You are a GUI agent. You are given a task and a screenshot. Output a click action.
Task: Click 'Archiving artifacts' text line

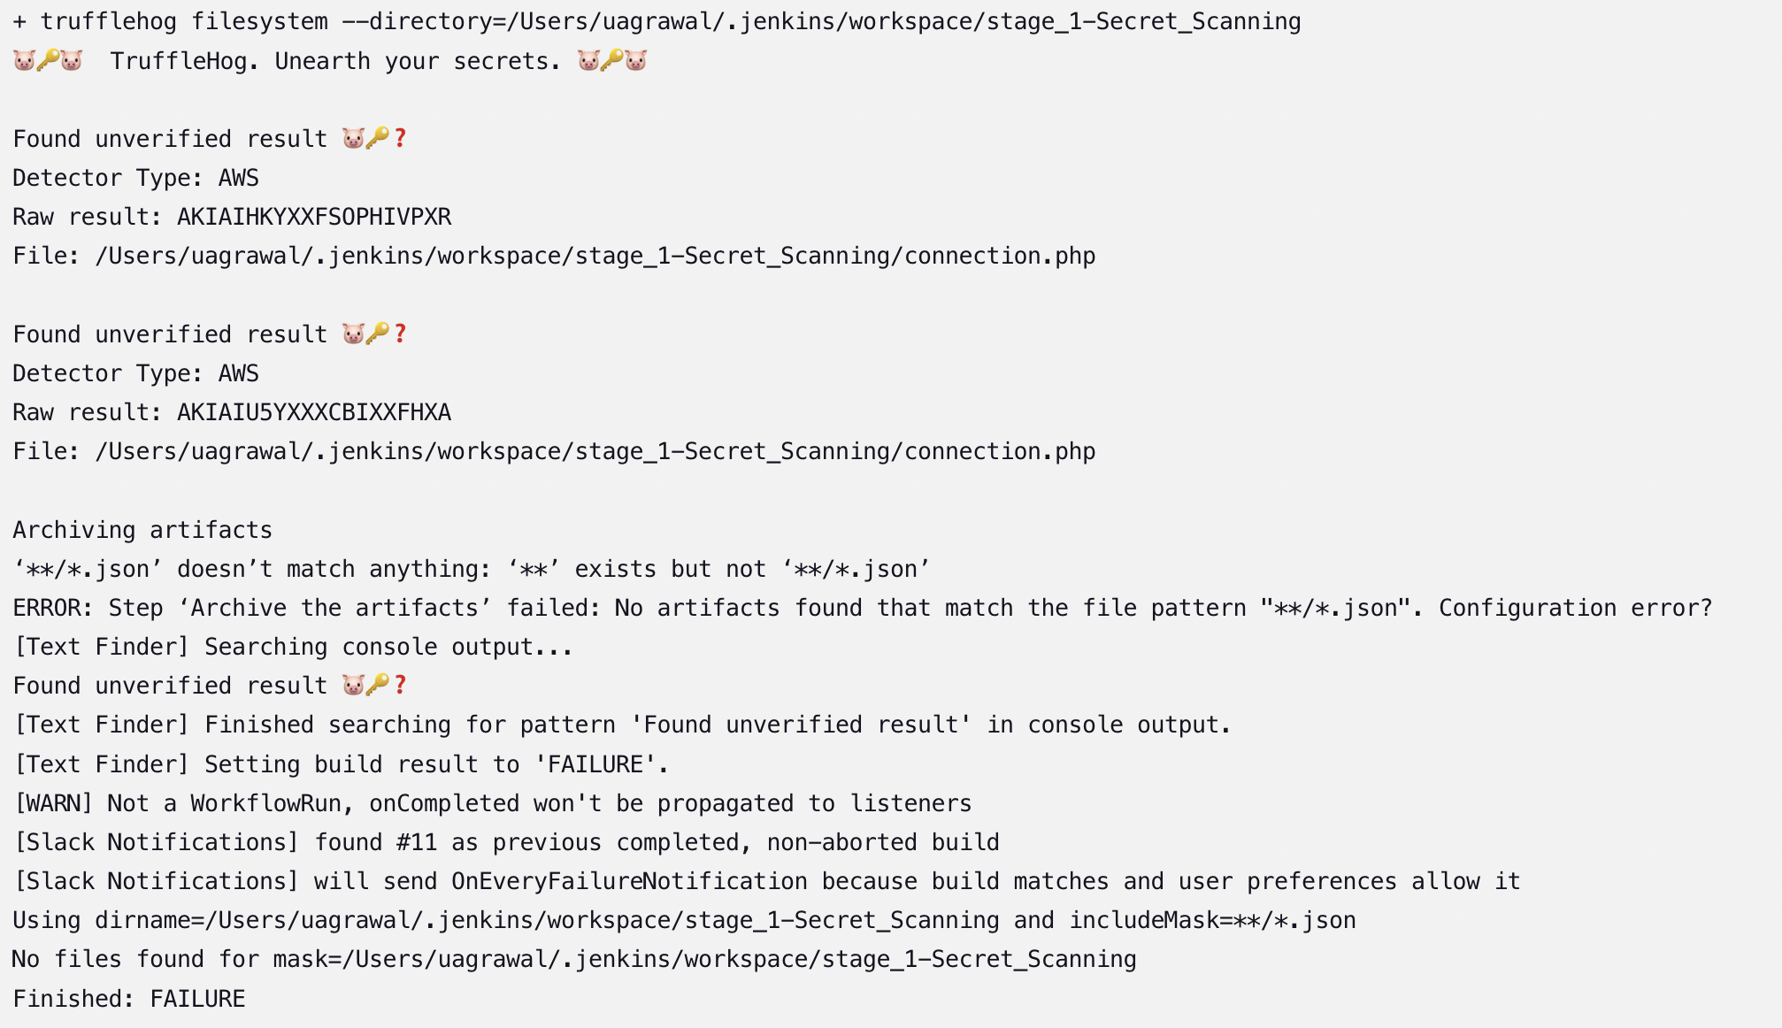pos(142,530)
